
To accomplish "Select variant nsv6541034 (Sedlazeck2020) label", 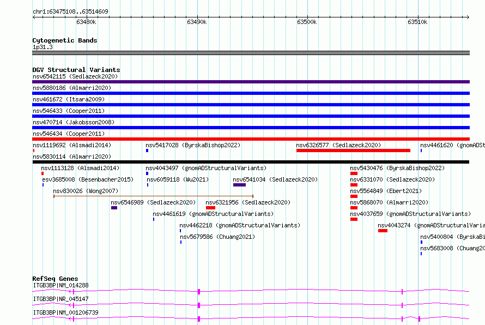I will click(275, 179).
